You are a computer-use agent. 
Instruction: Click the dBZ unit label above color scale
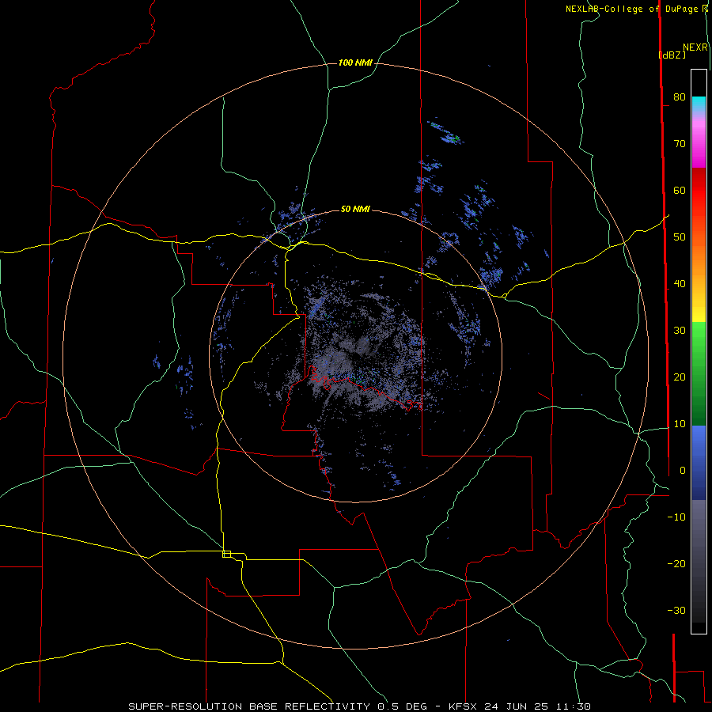pyautogui.click(x=672, y=55)
